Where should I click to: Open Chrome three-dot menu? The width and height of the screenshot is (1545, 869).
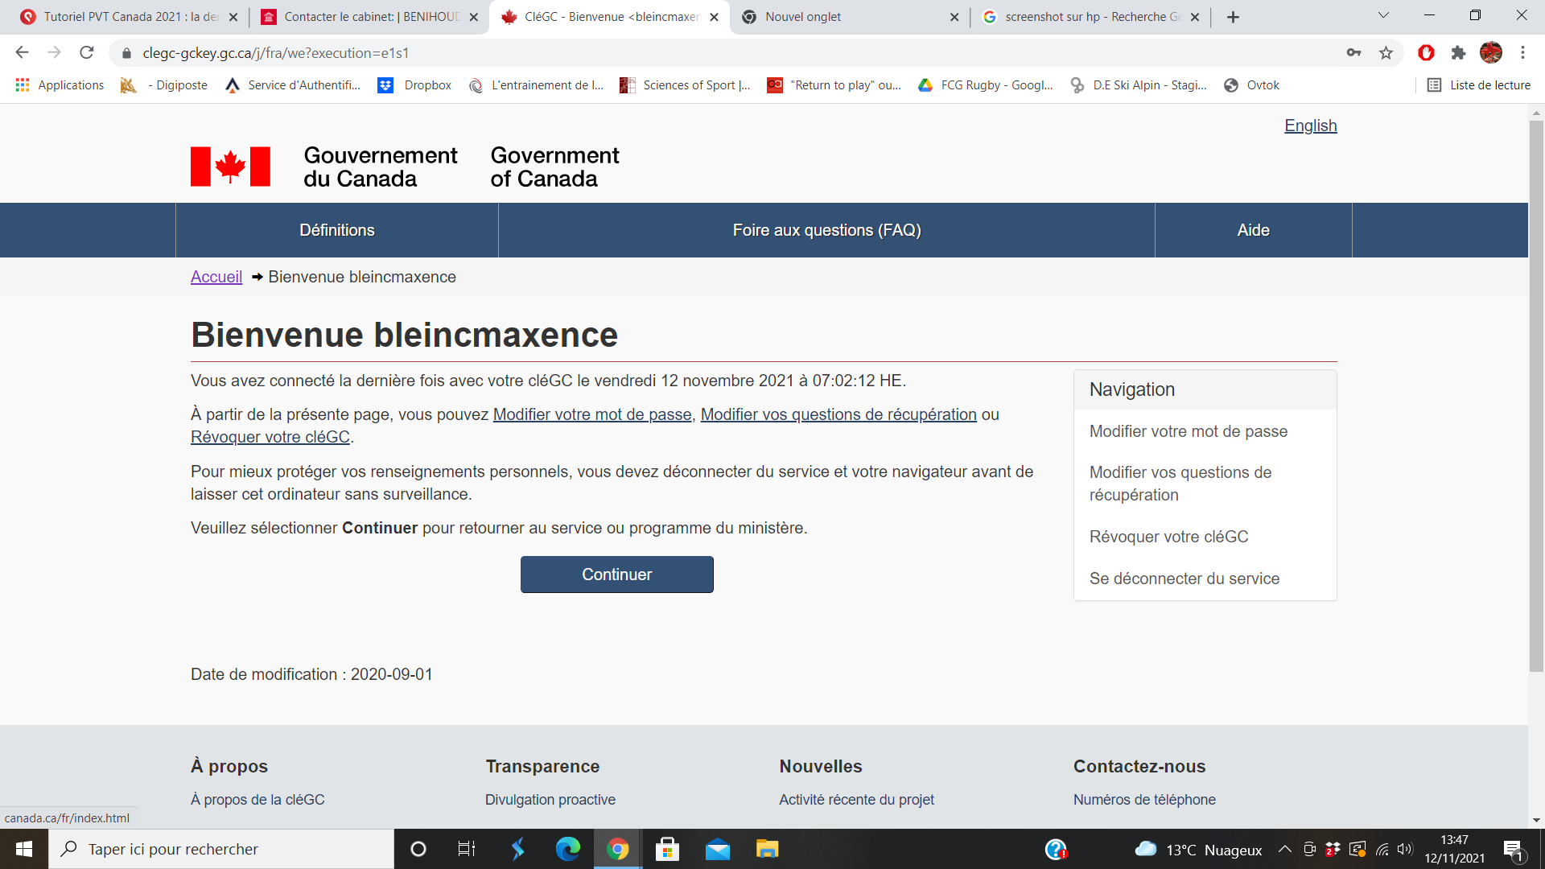click(1522, 53)
